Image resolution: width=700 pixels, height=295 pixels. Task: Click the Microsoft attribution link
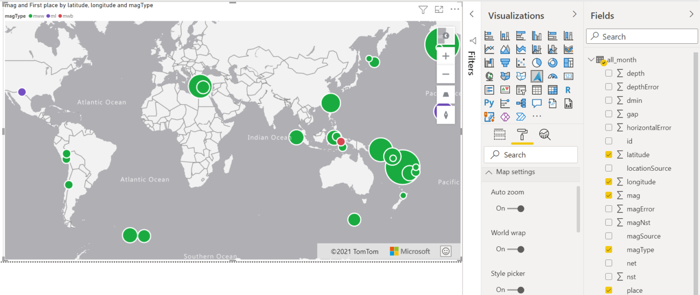tap(410, 251)
